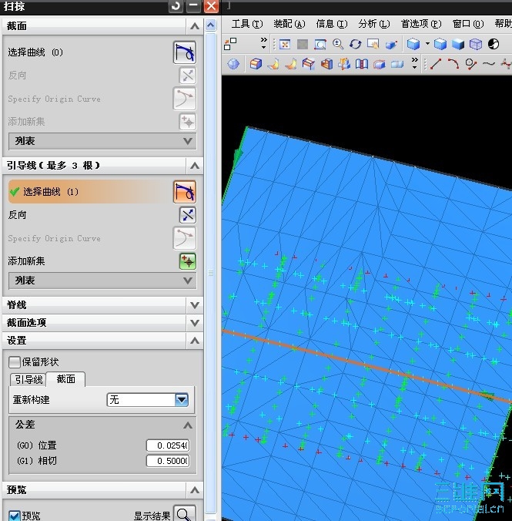Expand the 截面选项 section
This screenshot has height=521, width=512.
pyautogui.click(x=195, y=323)
